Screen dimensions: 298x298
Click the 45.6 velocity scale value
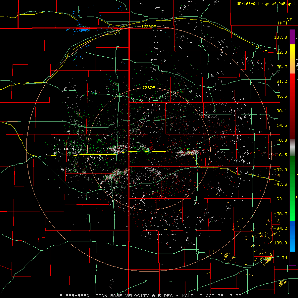282,96
